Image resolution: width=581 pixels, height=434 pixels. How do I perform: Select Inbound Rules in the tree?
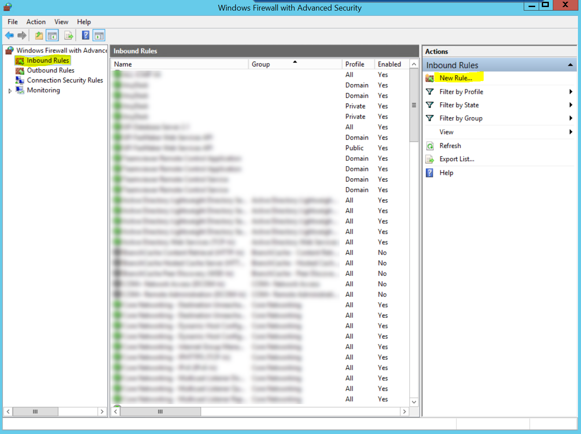click(48, 60)
